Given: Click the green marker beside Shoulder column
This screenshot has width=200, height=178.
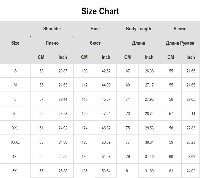Looking at the screenshot, I should [x=31, y=36].
